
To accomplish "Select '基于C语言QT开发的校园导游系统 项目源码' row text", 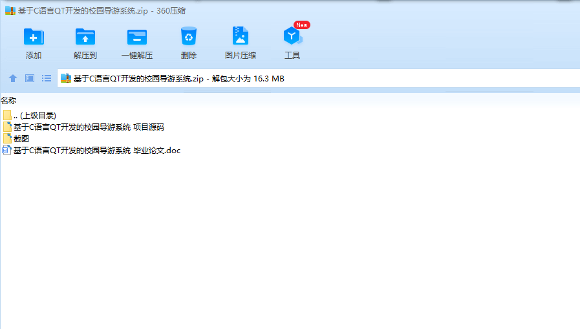I will (x=89, y=127).
